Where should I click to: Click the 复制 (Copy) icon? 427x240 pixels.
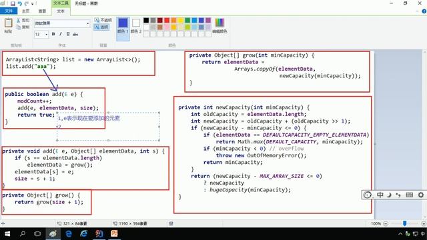[18, 27]
